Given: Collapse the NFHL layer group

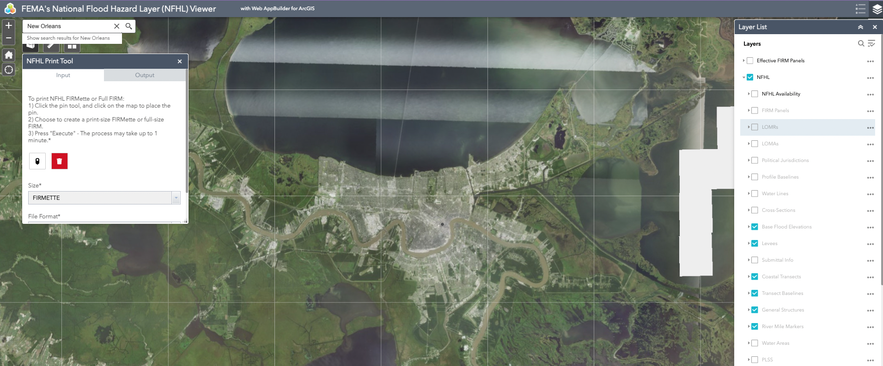Looking at the screenshot, I should pos(743,78).
